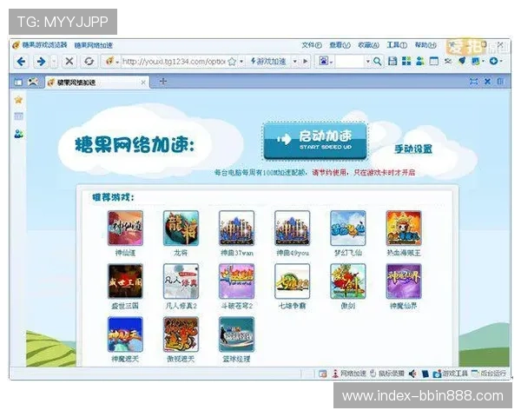
Task: Click the two-people users toolbar icon
Action: tap(420, 61)
